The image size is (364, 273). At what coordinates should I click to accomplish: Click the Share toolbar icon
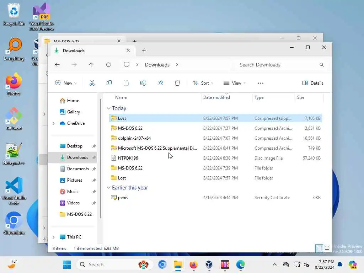coord(160,83)
